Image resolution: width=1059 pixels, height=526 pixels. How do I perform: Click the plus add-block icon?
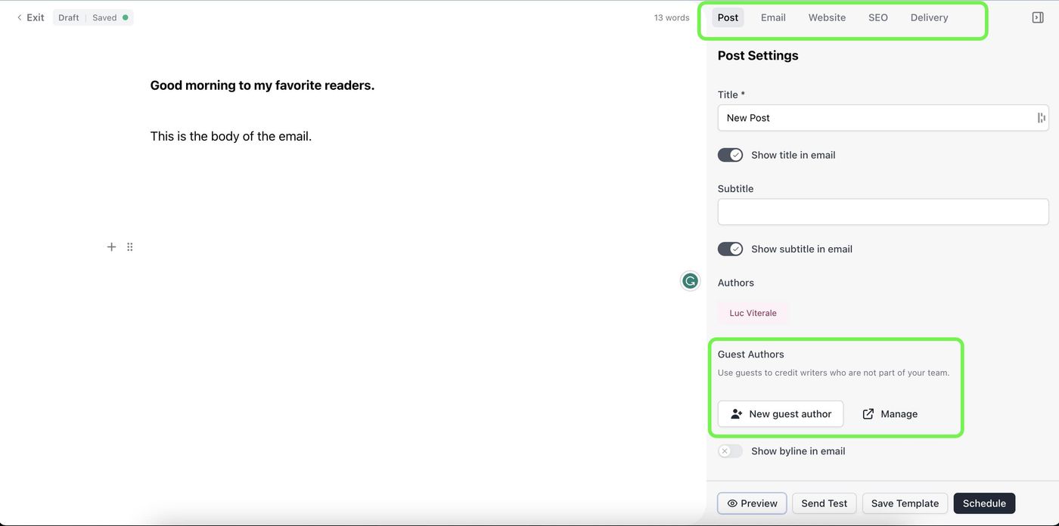click(x=111, y=247)
